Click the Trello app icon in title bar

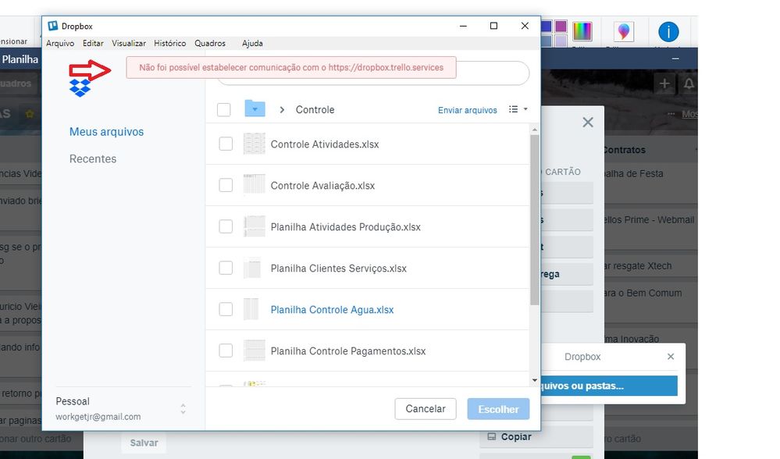52,26
